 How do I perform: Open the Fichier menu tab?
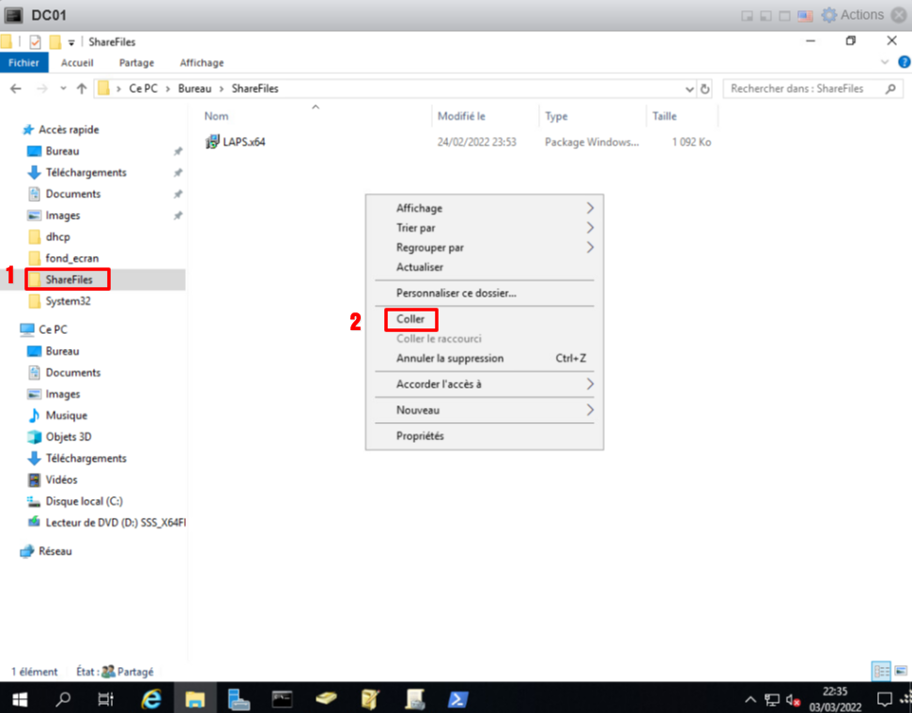coord(23,63)
